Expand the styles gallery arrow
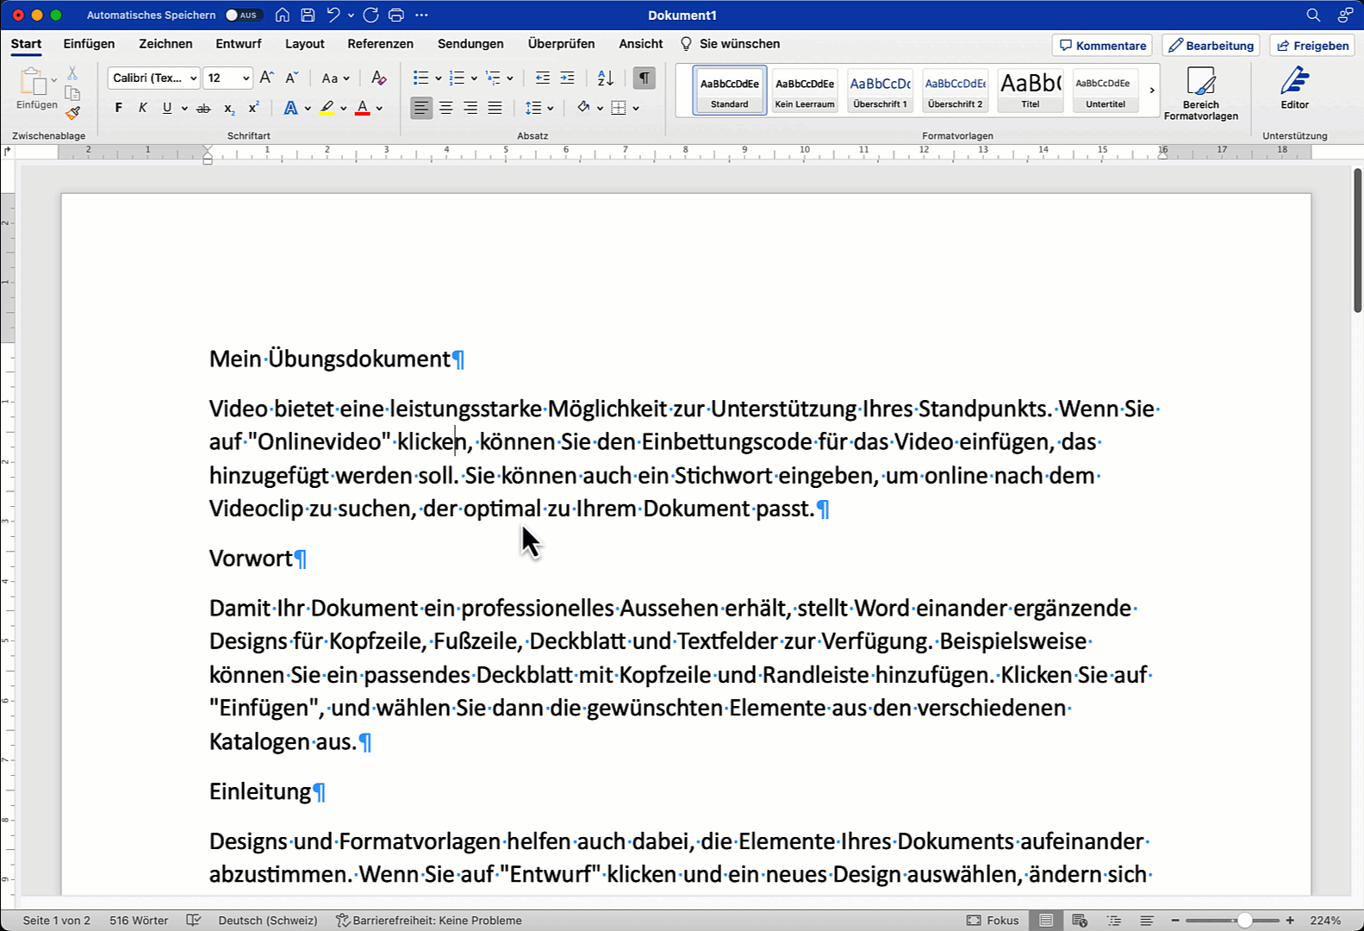This screenshot has width=1364, height=931. [1151, 91]
